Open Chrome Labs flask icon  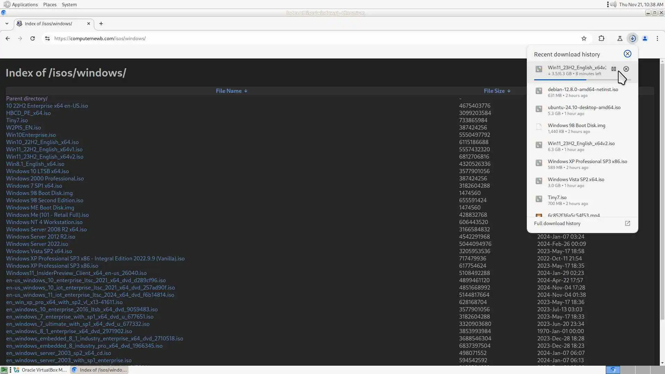[x=620, y=38]
